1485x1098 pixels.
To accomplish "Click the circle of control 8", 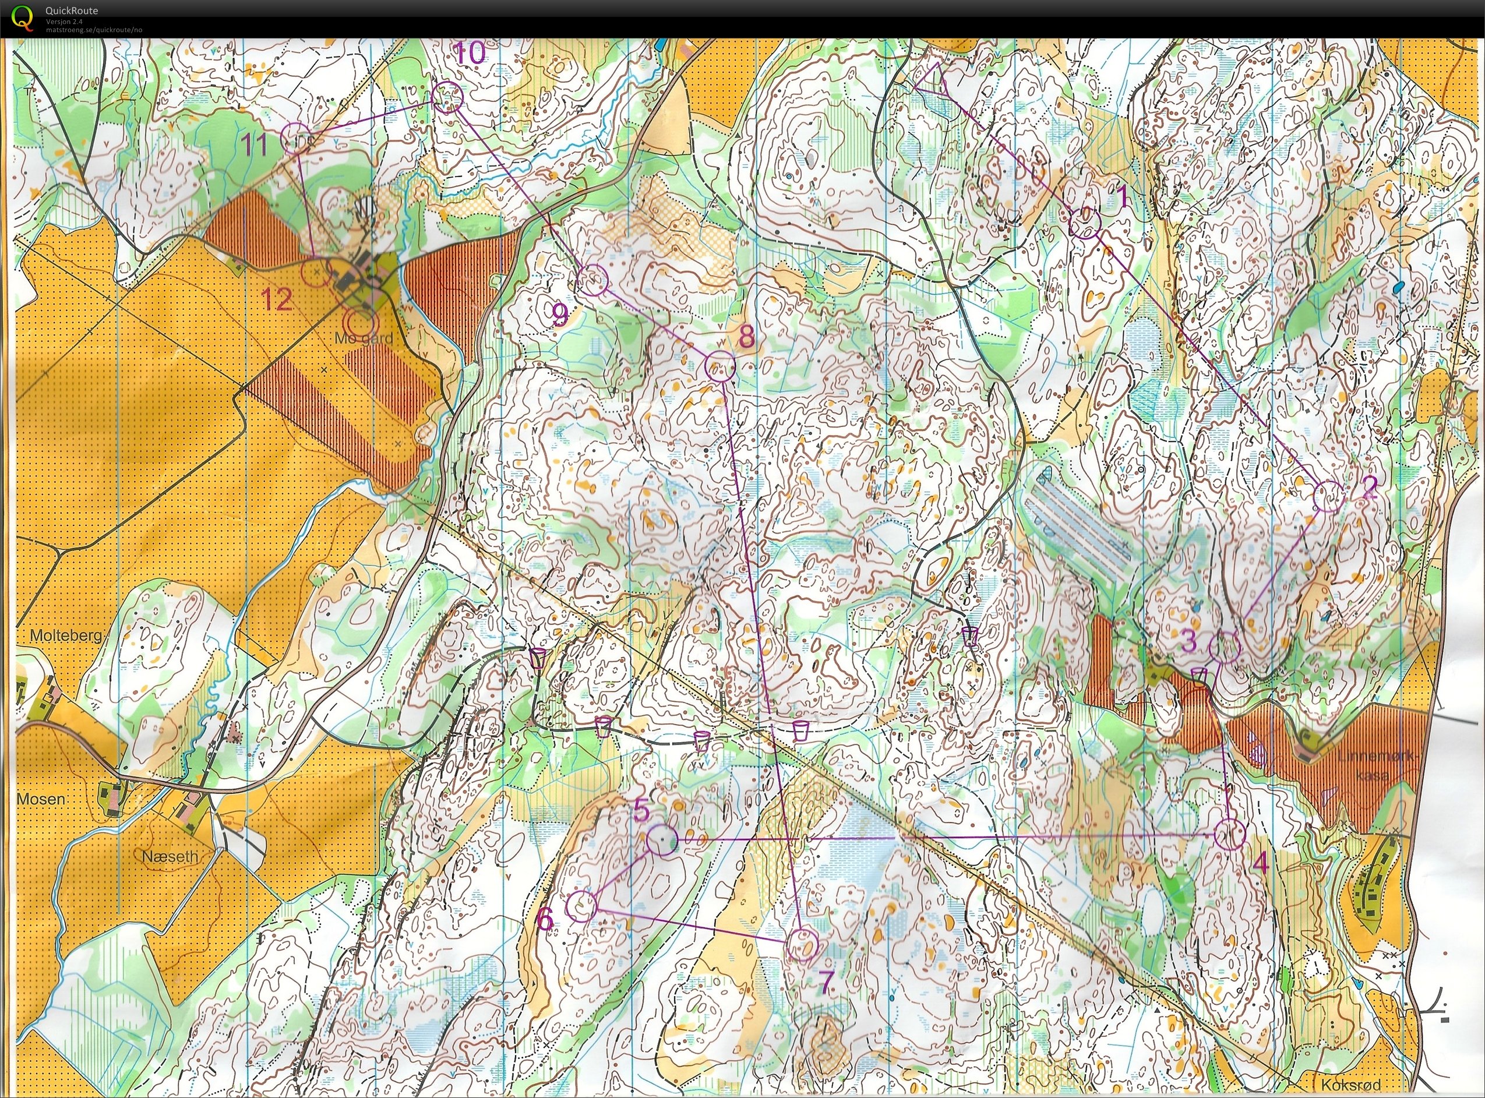I will click(x=719, y=367).
